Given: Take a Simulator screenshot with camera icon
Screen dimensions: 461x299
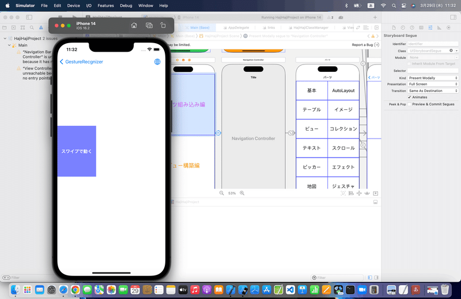Looking at the screenshot, I should click(x=149, y=25).
